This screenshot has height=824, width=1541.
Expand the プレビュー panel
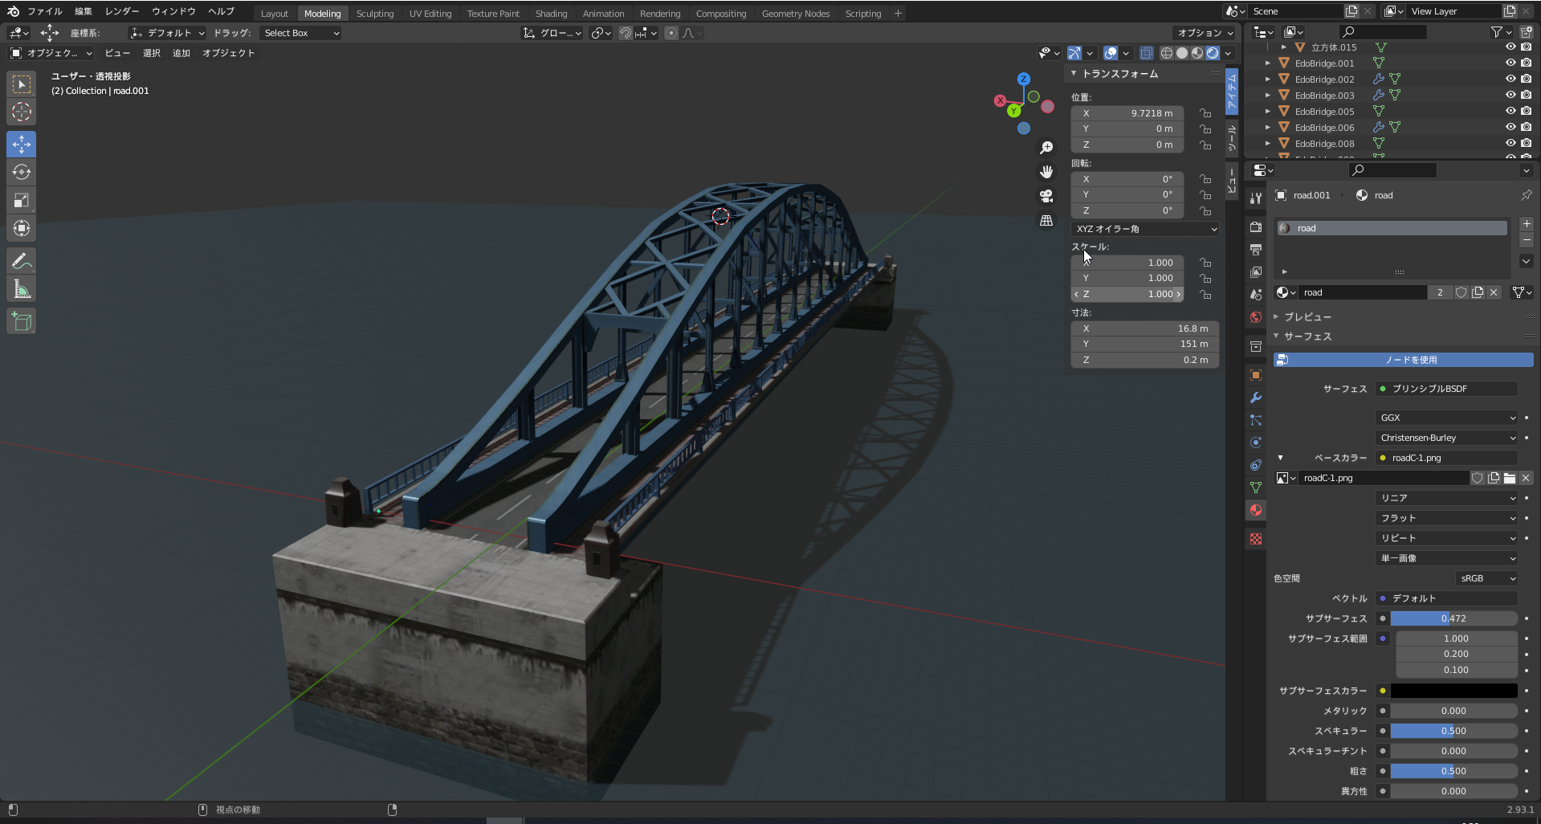pyautogui.click(x=1307, y=316)
